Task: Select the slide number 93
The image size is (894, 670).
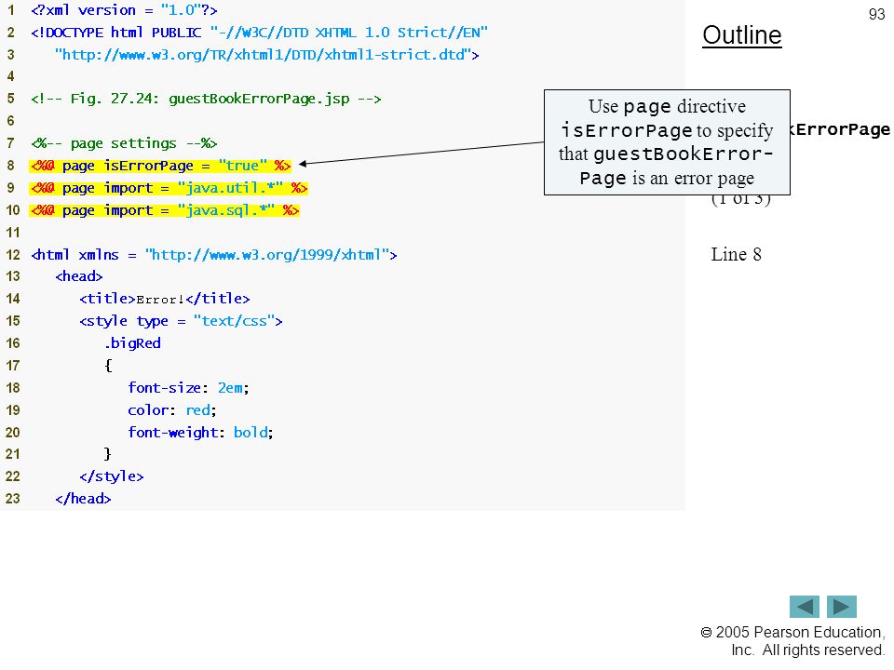Action: [x=876, y=14]
